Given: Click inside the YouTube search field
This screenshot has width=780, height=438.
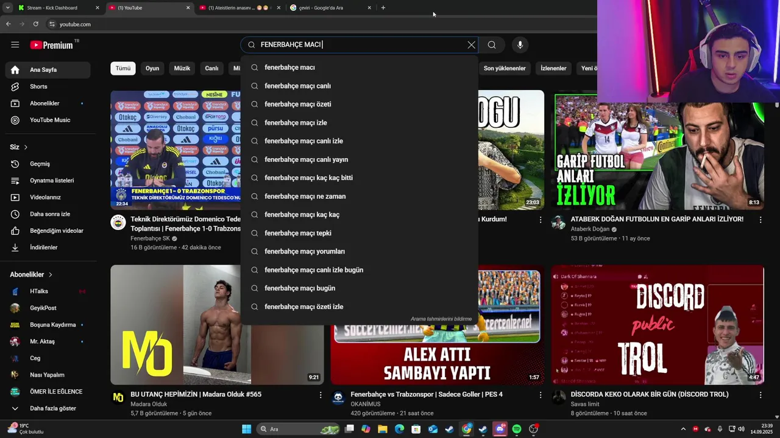Looking at the screenshot, I should [x=360, y=44].
